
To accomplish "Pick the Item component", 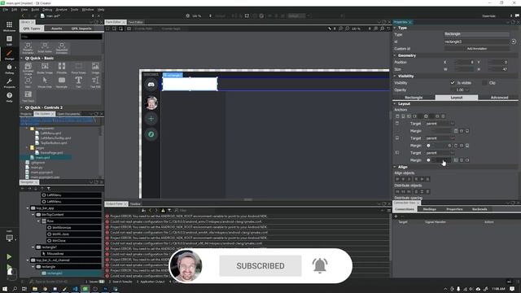I will click(28, 82).
